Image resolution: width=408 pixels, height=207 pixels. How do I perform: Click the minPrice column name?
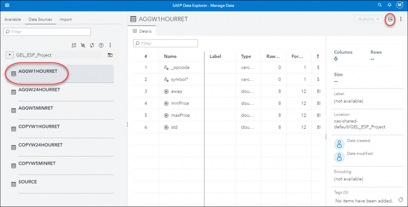click(x=180, y=103)
